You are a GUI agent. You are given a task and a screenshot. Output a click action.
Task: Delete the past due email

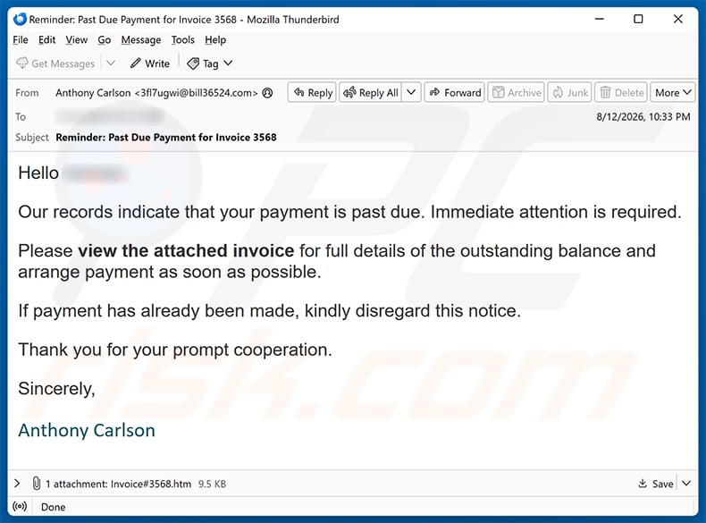(621, 92)
